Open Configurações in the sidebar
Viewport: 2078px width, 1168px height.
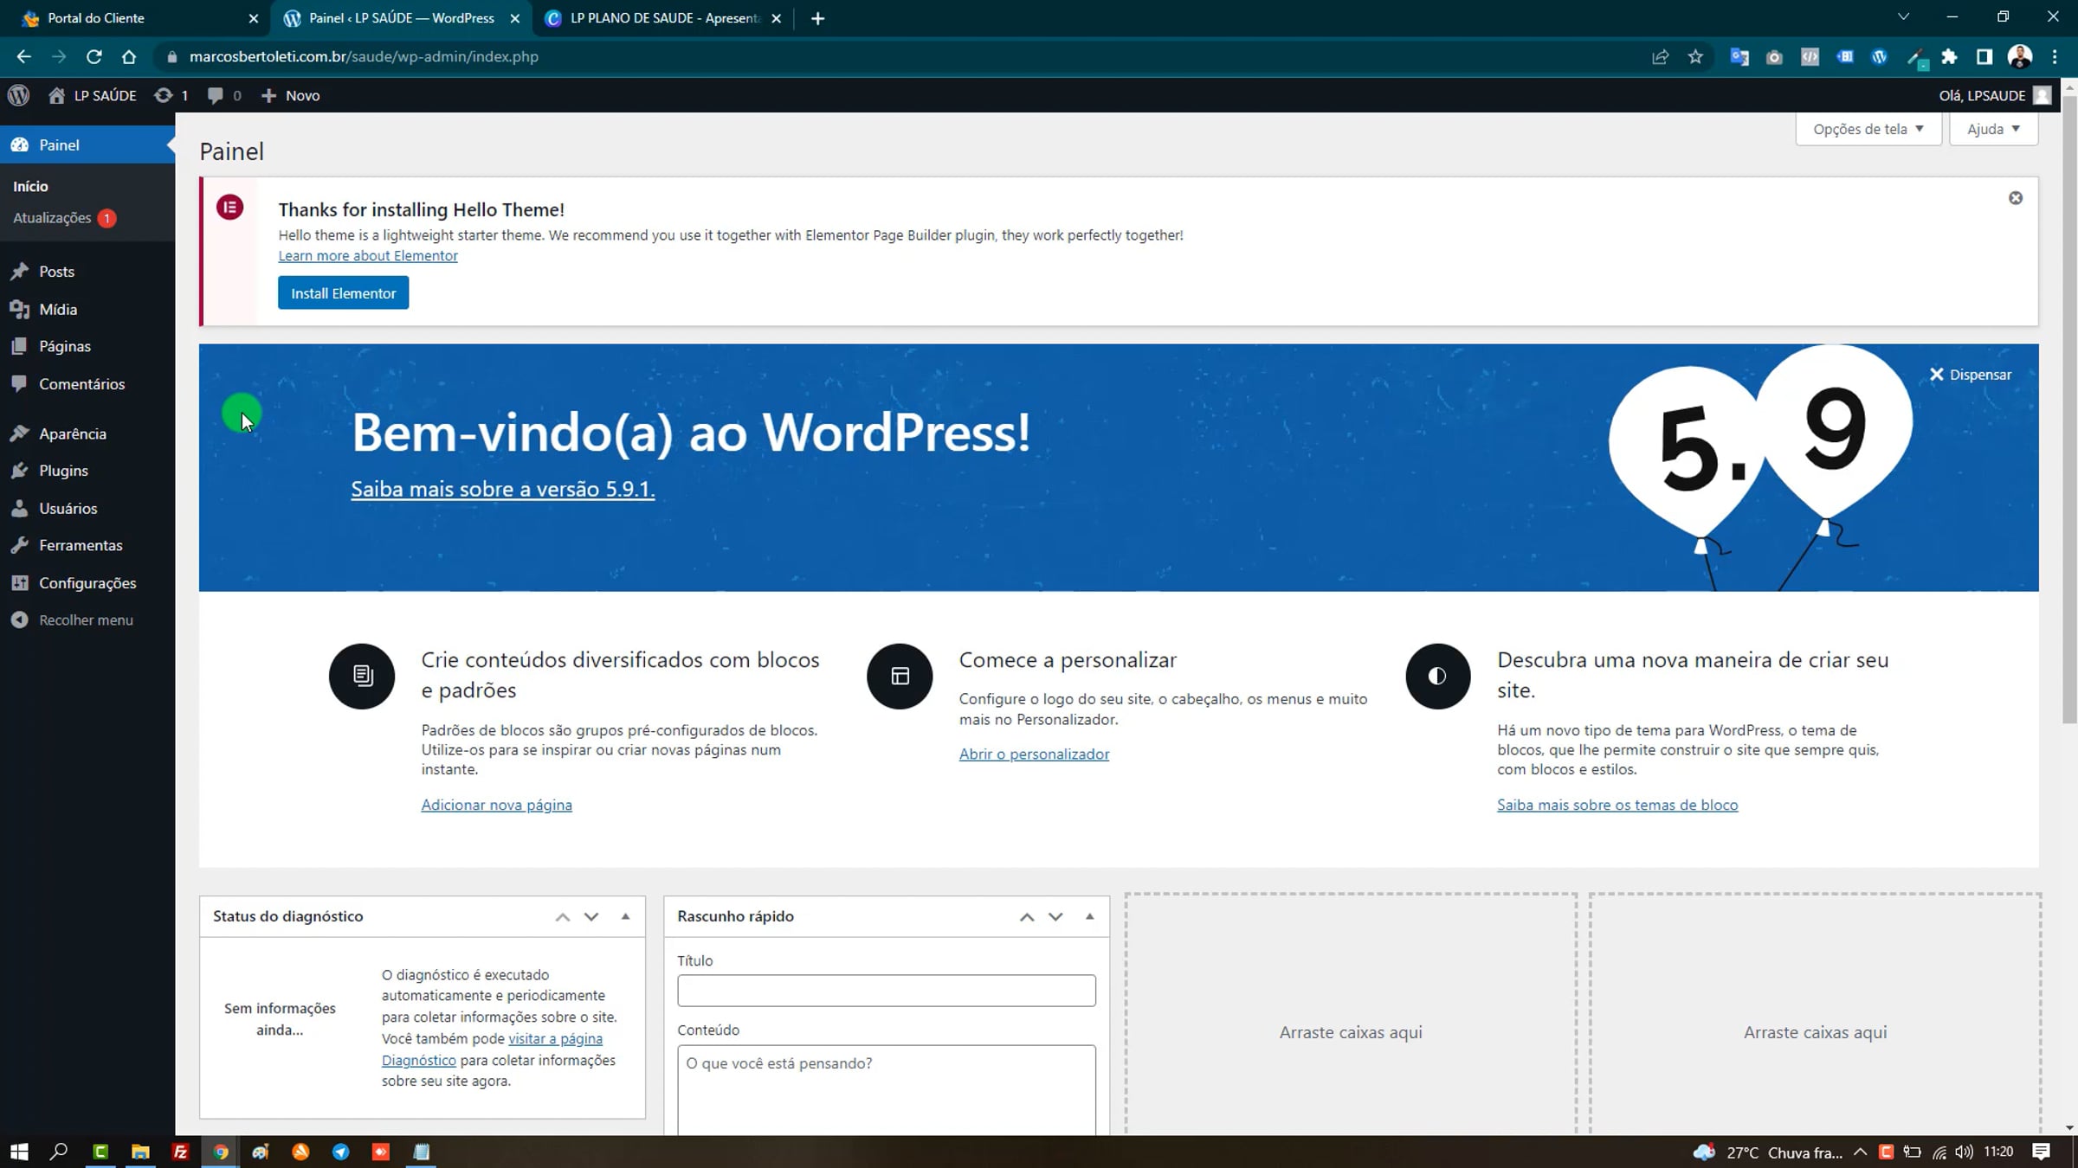[87, 583]
